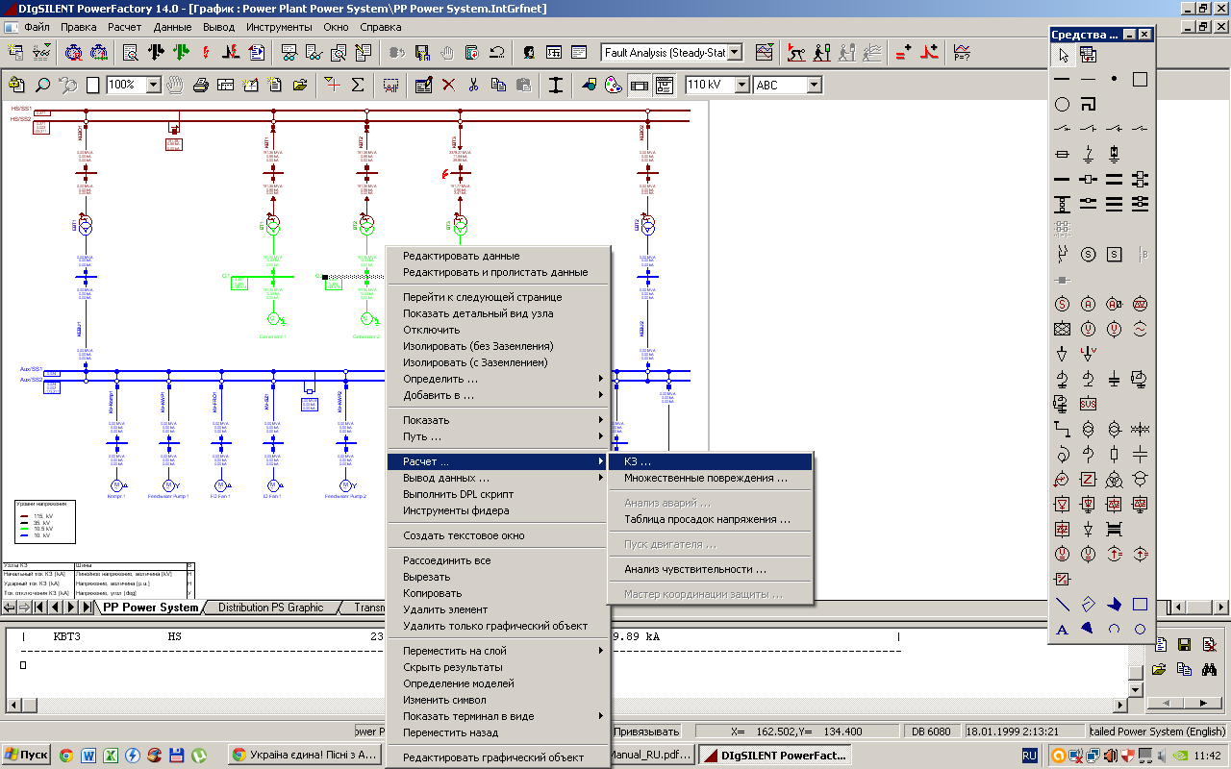Click next page arrow in tab navigation

click(72, 608)
